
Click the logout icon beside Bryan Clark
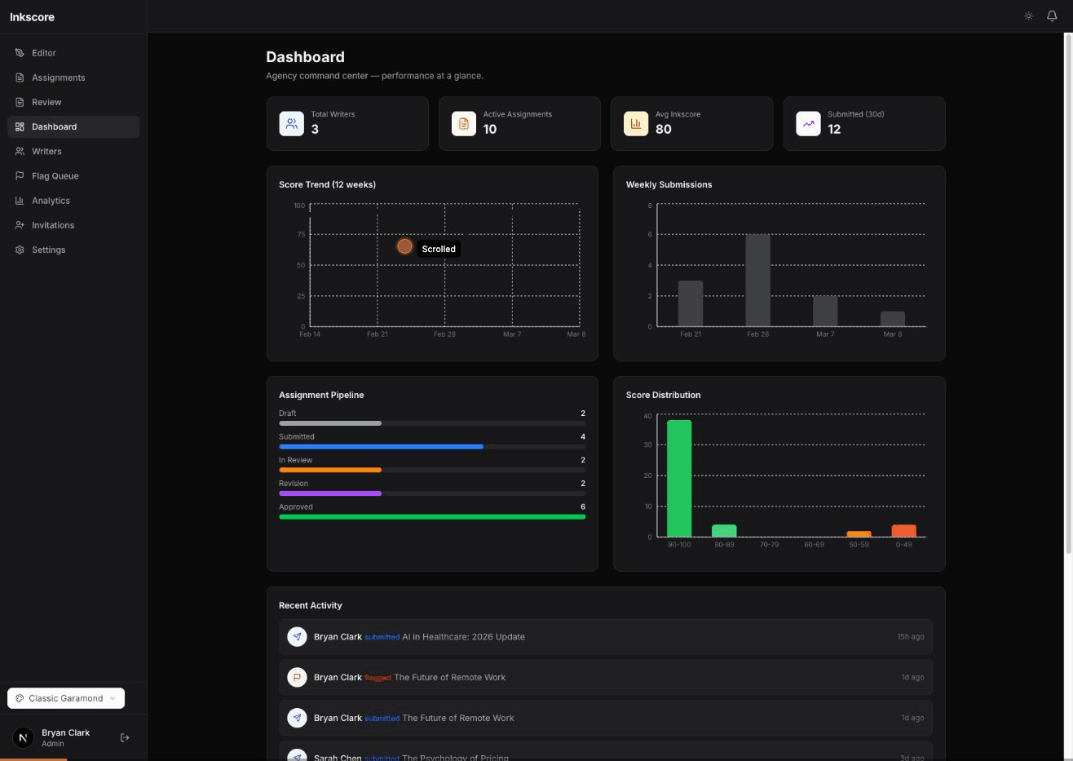pos(125,738)
